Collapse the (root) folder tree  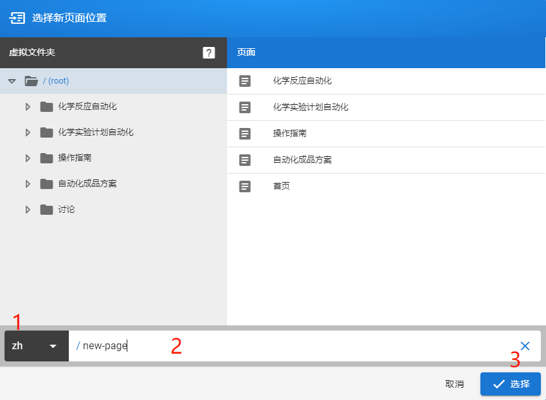(x=11, y=80)
